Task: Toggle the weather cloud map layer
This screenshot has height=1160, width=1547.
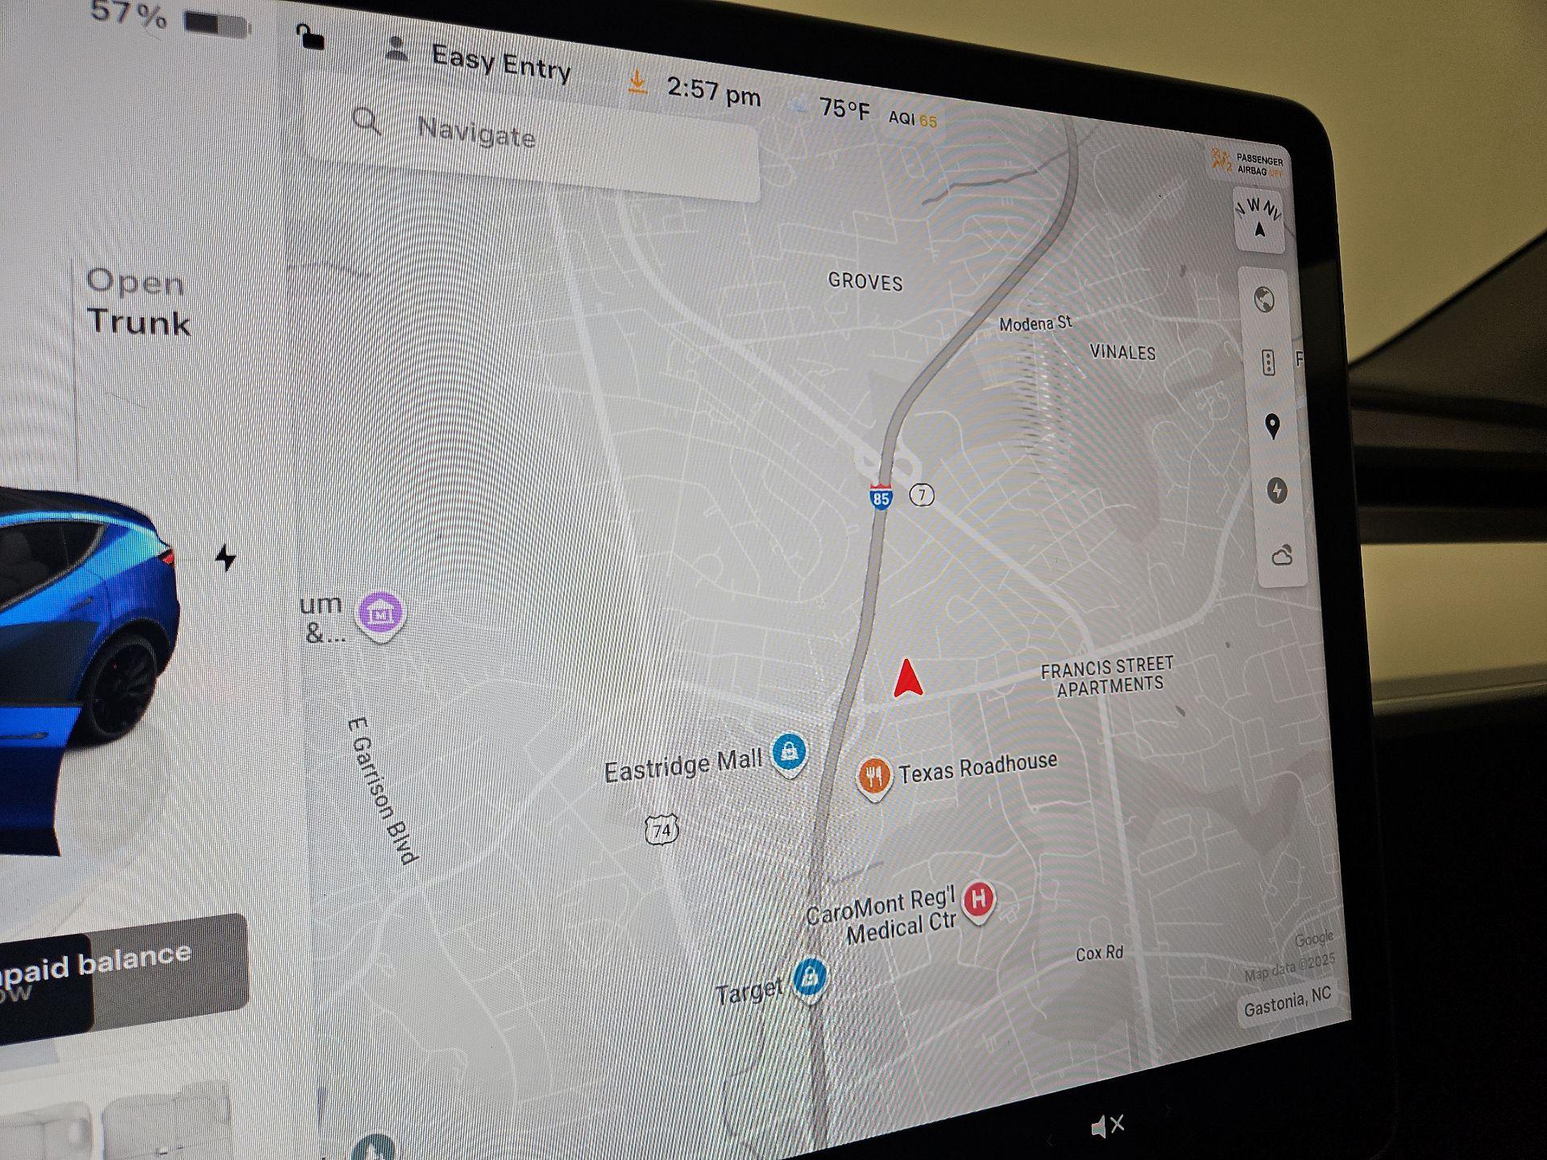Action: [x=1281, y=555]
